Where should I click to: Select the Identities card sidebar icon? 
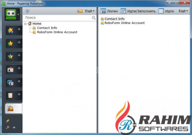11,70
